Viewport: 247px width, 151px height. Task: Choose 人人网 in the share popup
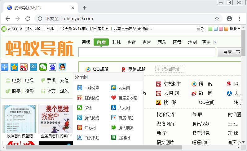point(121,108)
